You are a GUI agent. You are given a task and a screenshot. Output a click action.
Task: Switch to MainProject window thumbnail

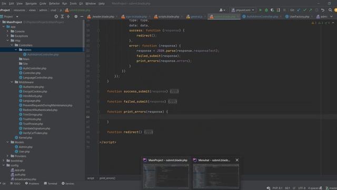click(166, 174)
